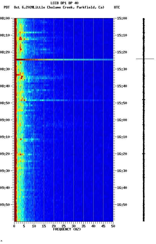Click the 'FREQUENCY (HZ)' axis label
The width and height of the screenshot is (156, 244).
pos(67,229)
